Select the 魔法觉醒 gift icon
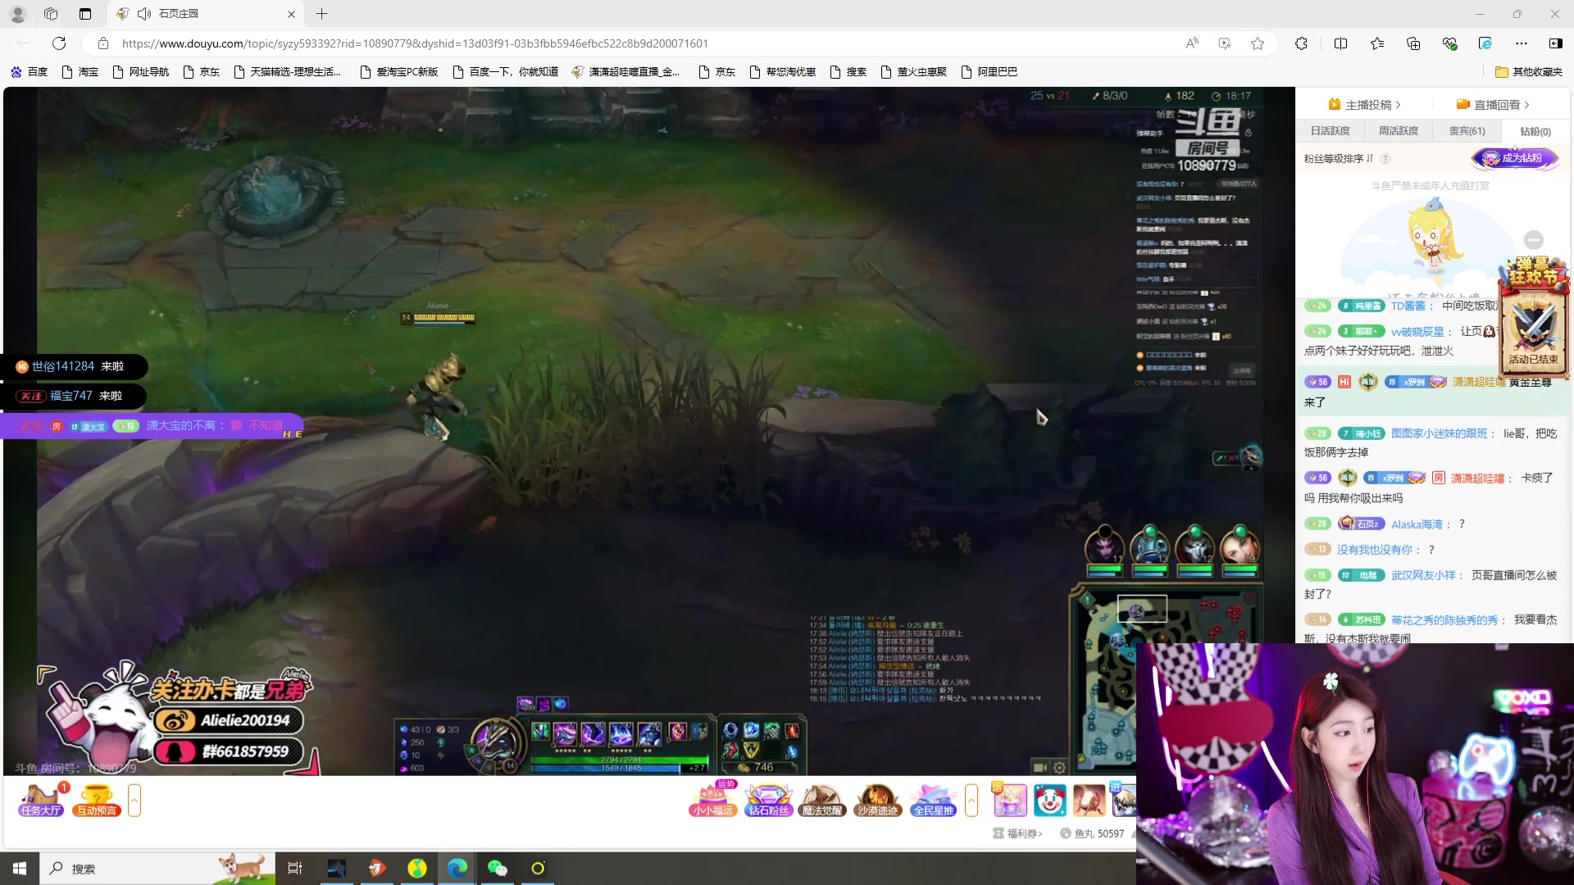Screen dimensions: 1574x885 click(x=821, y=800)
